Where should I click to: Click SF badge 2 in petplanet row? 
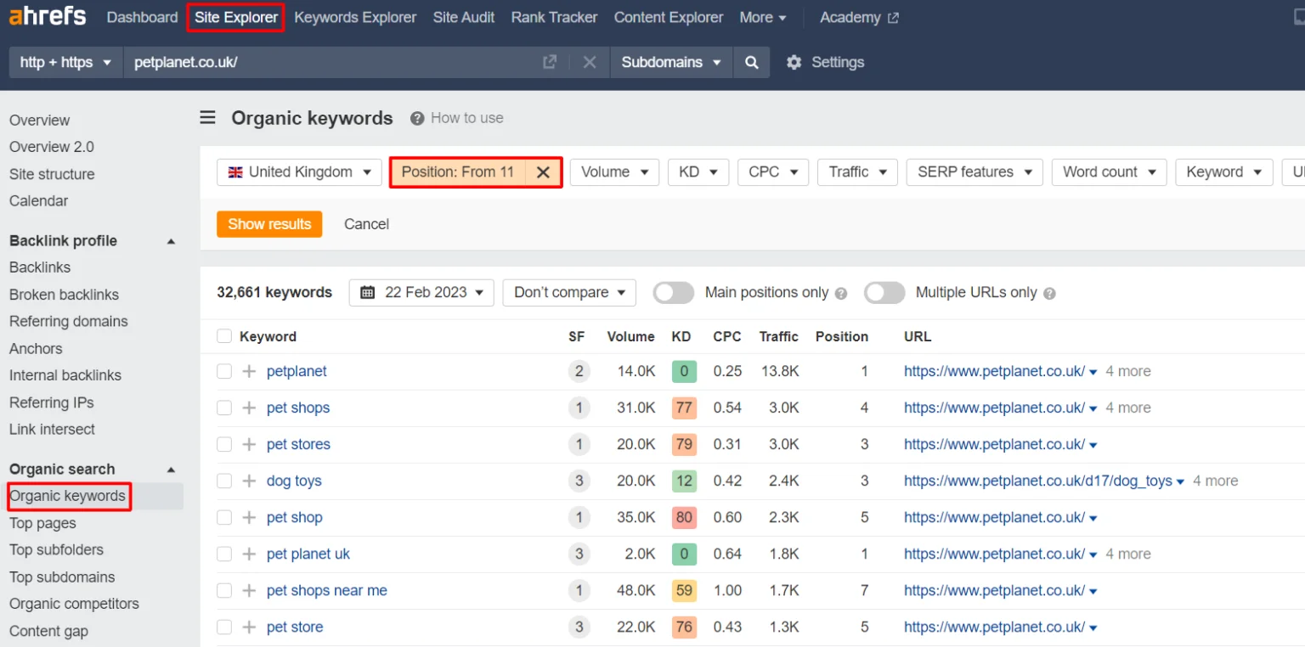tap(579, 371)
